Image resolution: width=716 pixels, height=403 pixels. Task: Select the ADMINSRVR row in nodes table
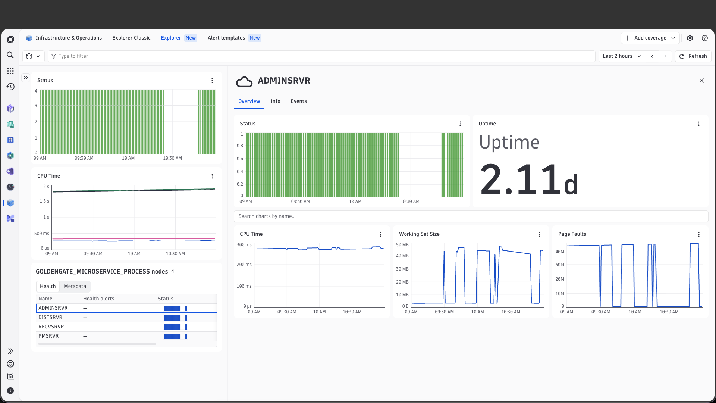tap(127, 308)
